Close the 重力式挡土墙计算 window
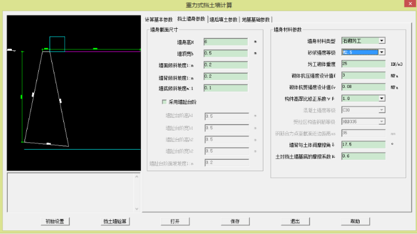This screenshot has width=417, height=234. [410, 4]
